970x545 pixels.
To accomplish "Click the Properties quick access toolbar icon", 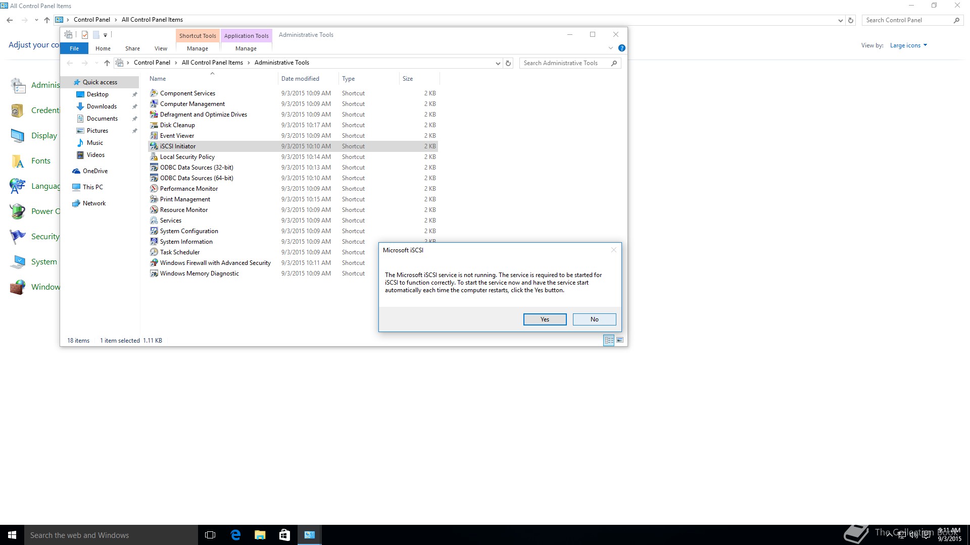I will (85, 35).
